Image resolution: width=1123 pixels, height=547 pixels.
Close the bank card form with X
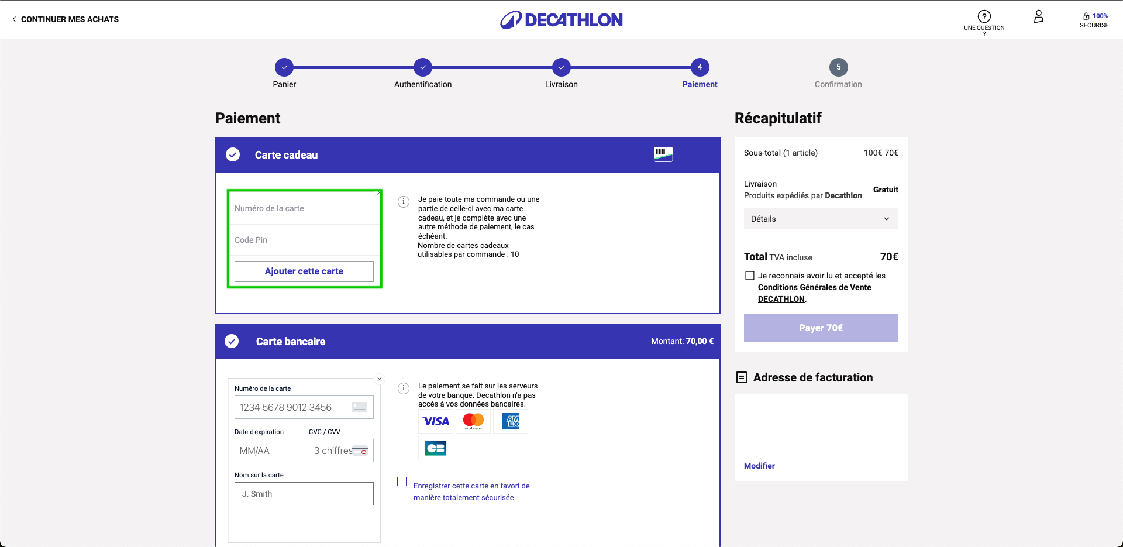tap(380, 379)
